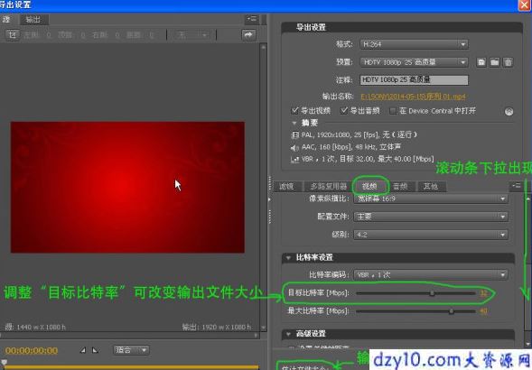
Task: Click the 源: 1440 w x 1080 h text
Action: point(35,328)
